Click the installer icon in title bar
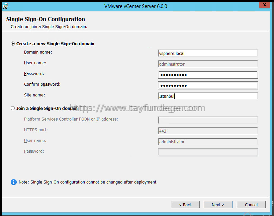This screenshot has width=274, height=216. click(x=5, y=6)
